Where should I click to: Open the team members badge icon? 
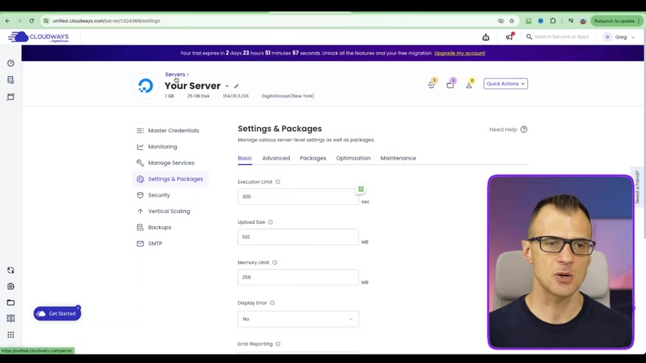click(x=470, y=84)
